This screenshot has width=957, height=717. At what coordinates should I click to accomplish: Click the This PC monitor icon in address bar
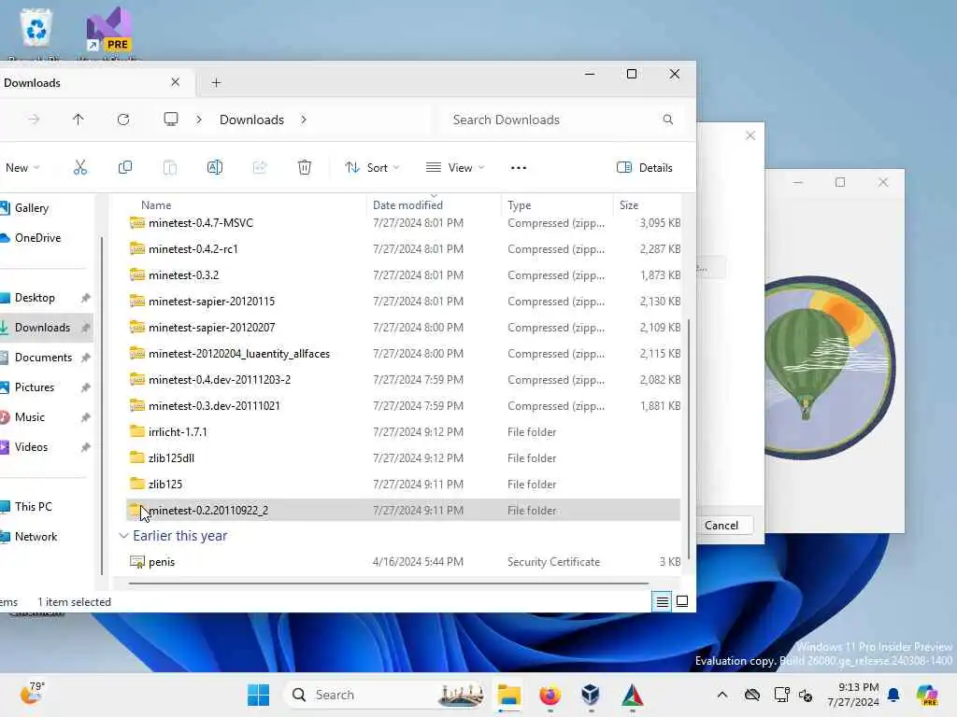tap(171, 119)
